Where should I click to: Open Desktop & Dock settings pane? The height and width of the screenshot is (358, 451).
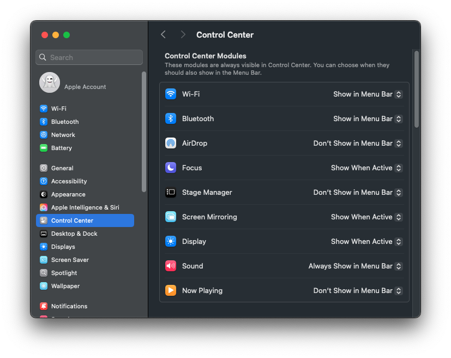click(85, 234)
